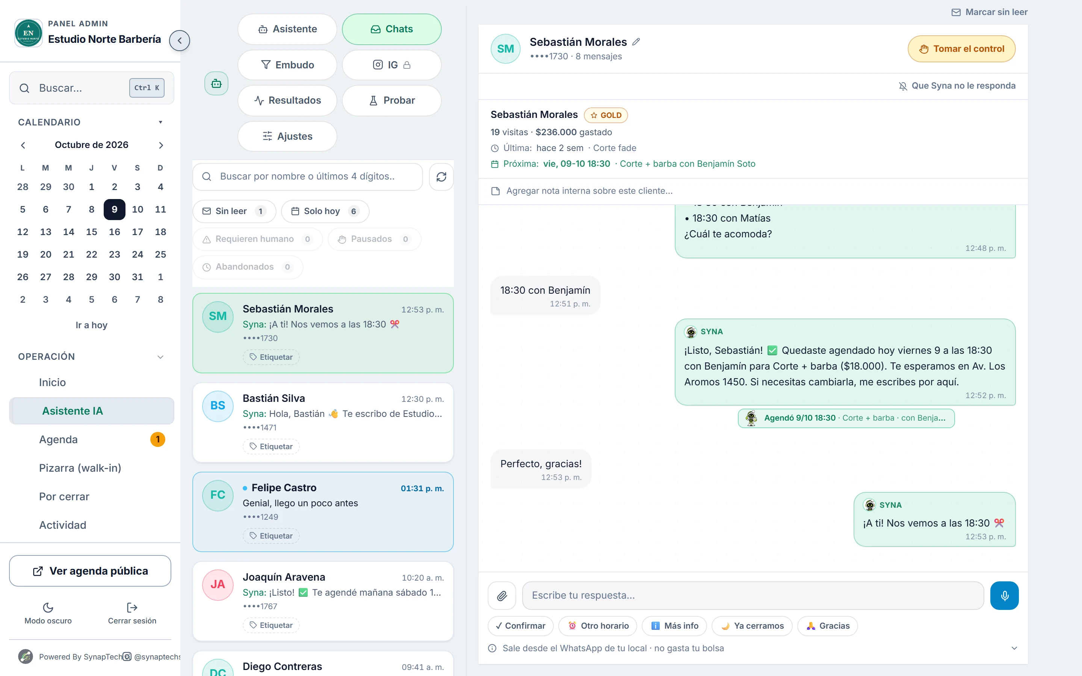Click the paperclip attach file icon

pyautogui.click(x=502, y=596)
